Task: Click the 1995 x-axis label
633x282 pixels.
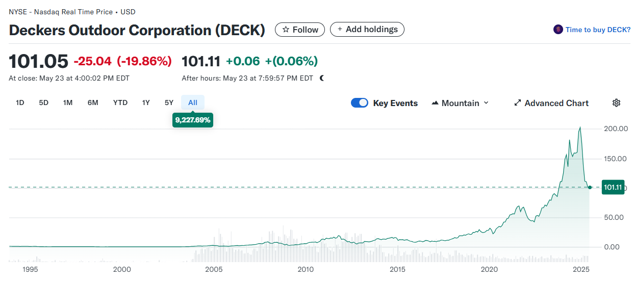Action: (30, 269)
